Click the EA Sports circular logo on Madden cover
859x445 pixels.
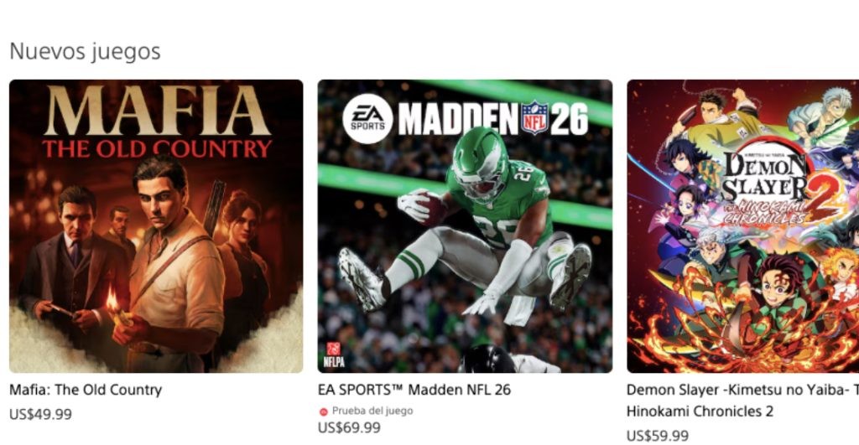click(x=367, y=119)
